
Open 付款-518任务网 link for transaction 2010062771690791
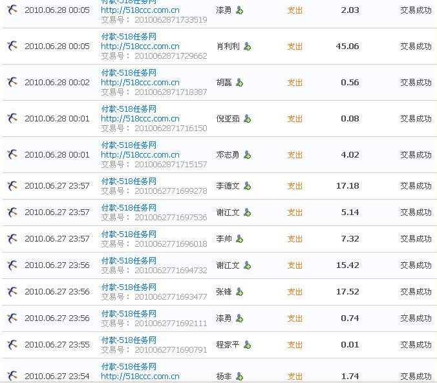pos(129,340)
